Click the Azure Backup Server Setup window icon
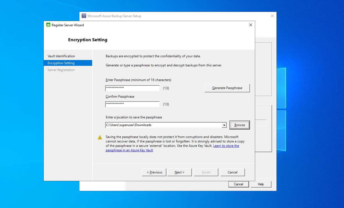Viewport: 344px width, 208px height. [x=84, y=16]
